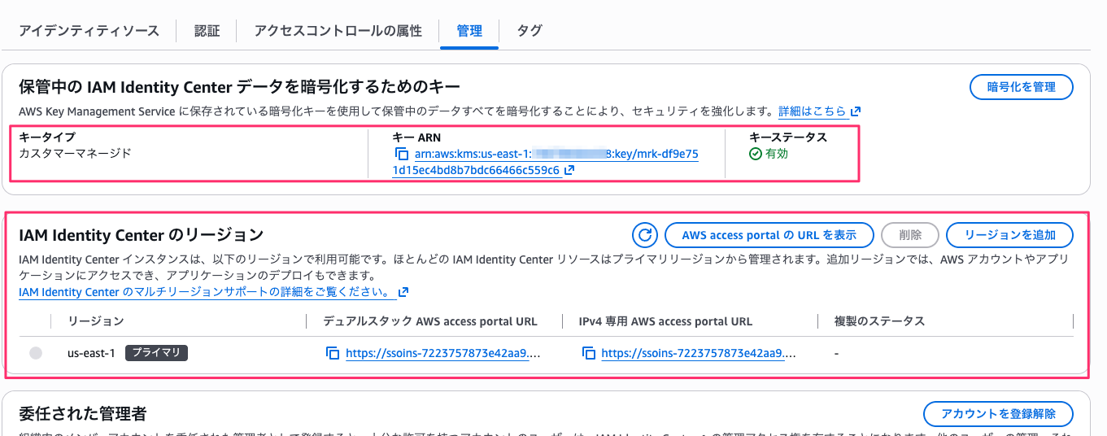Viewport: 1107px width, 436px height.
Task: Click the green 有効 status check icon
Action: [x=755, y=154]
